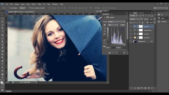Click the add layer mask icon in Layers
Viewport: 169px width, 95px height.
pyautogui.click(x=139, y=88)
